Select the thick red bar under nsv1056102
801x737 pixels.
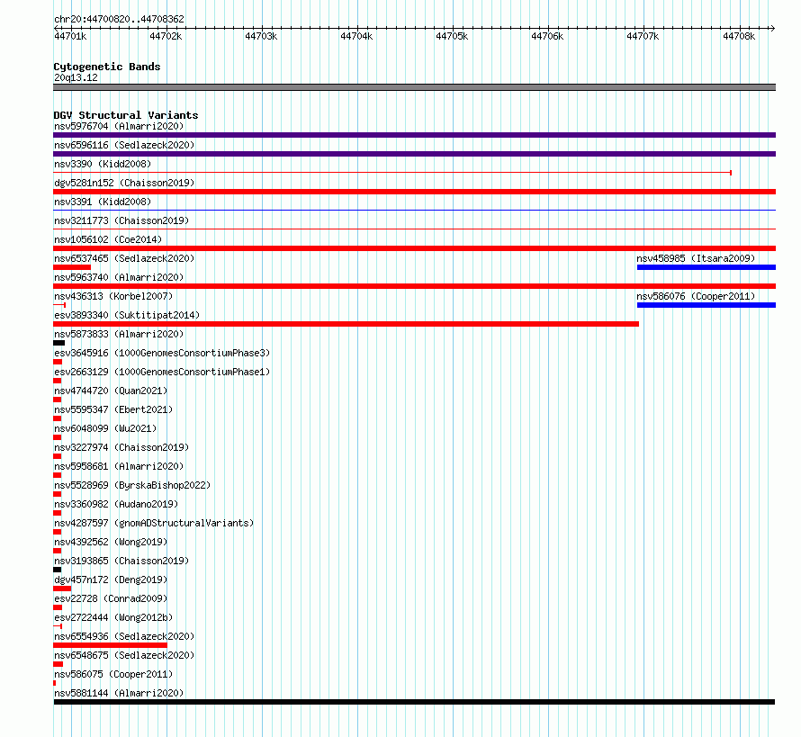click(414, 248)
